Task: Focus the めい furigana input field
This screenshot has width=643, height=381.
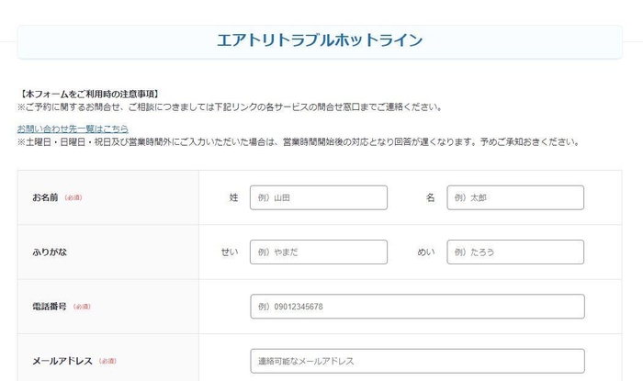Action: click(515, 252)
